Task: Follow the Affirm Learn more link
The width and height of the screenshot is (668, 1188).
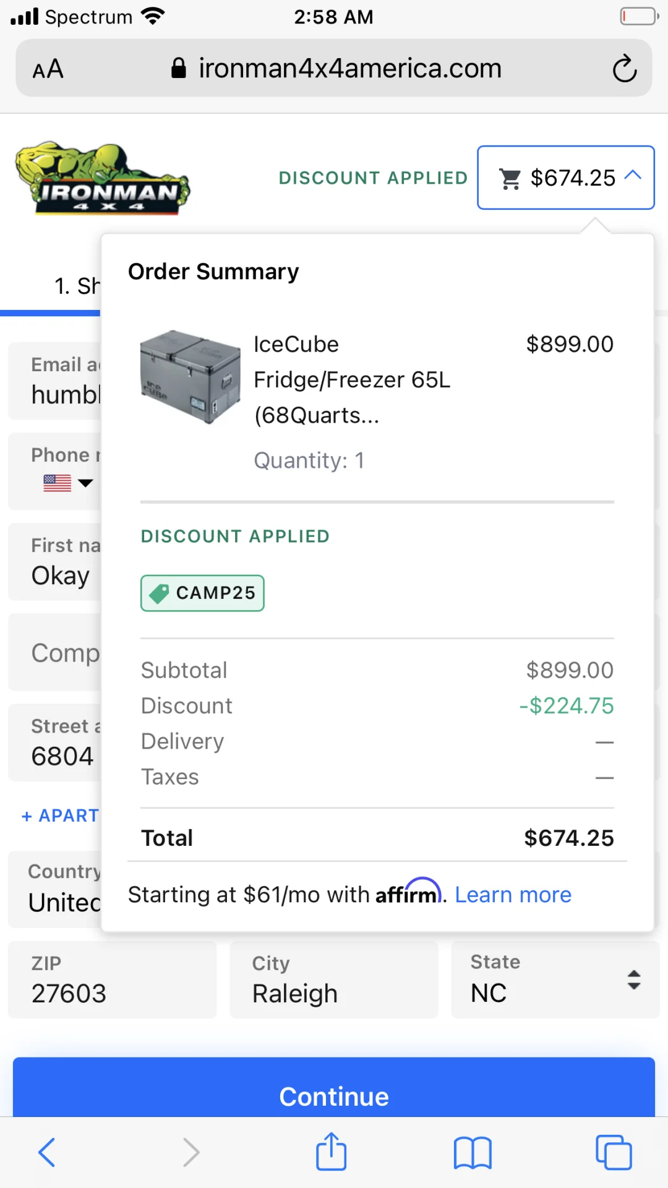Action: (513, 895)
